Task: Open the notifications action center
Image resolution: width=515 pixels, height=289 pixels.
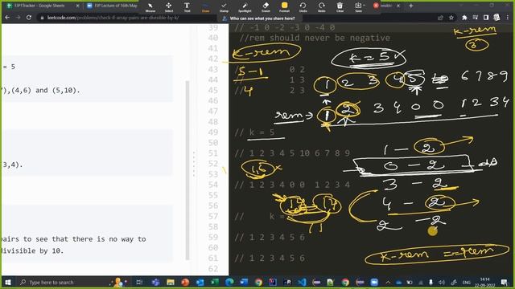Action: pyautogui.click(x=505, y=282)
